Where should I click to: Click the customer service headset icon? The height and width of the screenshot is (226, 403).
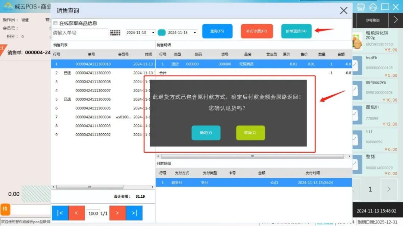coord(373,7)
